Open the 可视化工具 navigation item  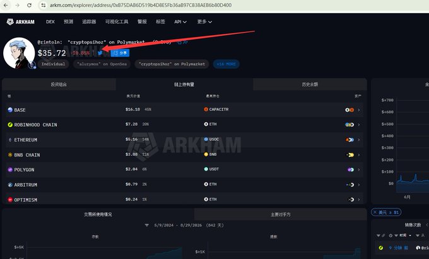(117, 22)
